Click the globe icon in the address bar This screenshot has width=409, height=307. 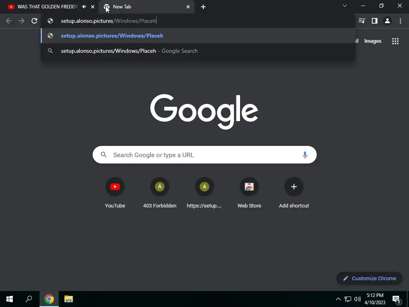pyautogui.click(x=50, y=21)
